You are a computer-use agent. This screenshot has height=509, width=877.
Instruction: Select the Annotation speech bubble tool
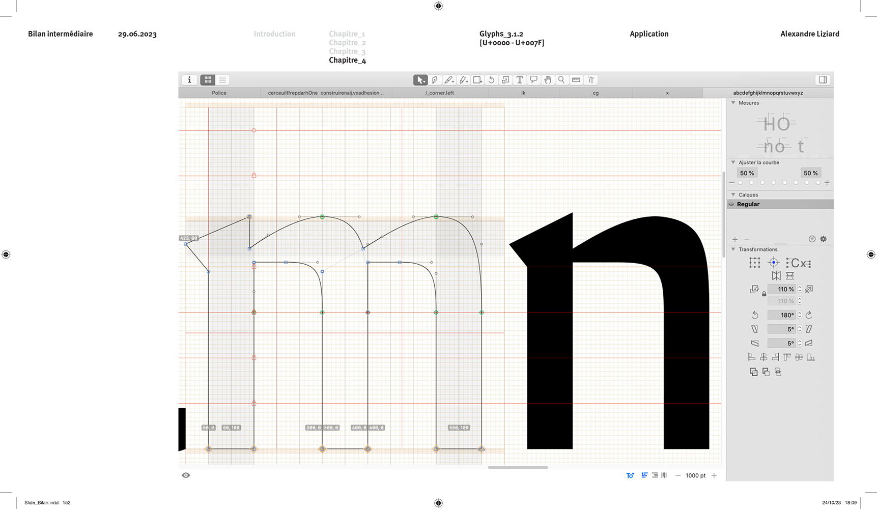[533, 80]
